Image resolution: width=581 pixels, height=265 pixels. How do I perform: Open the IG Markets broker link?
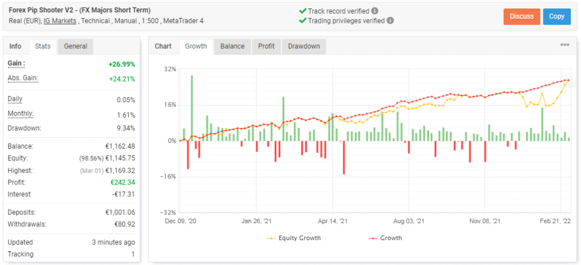[x=60, y=21]
